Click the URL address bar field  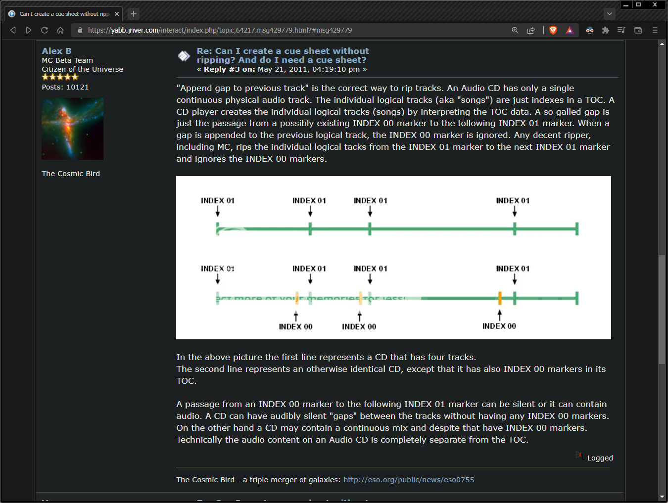297,30
